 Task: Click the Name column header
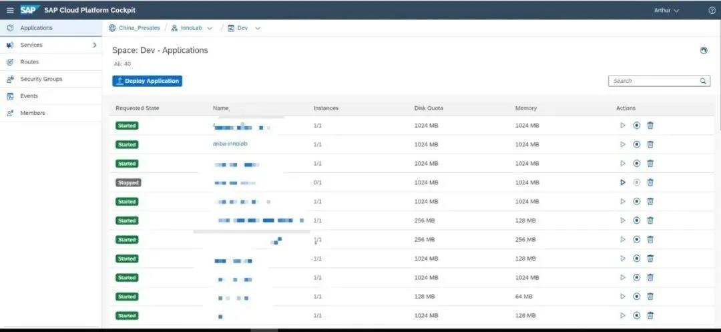click(x=221, y=108)
